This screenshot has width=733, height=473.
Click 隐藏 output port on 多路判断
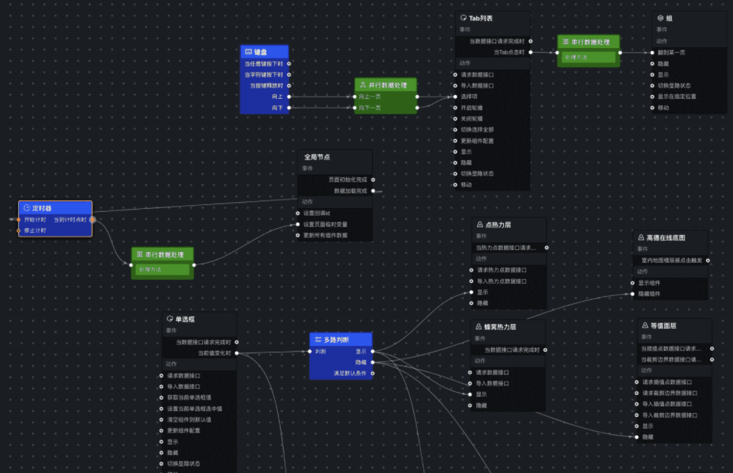[373, 362]
